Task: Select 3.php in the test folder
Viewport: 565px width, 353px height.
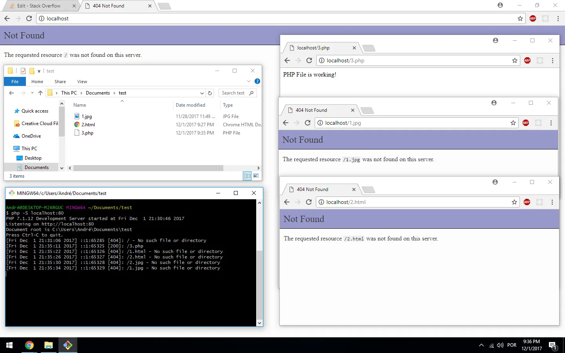Action: tap(87, 133)
